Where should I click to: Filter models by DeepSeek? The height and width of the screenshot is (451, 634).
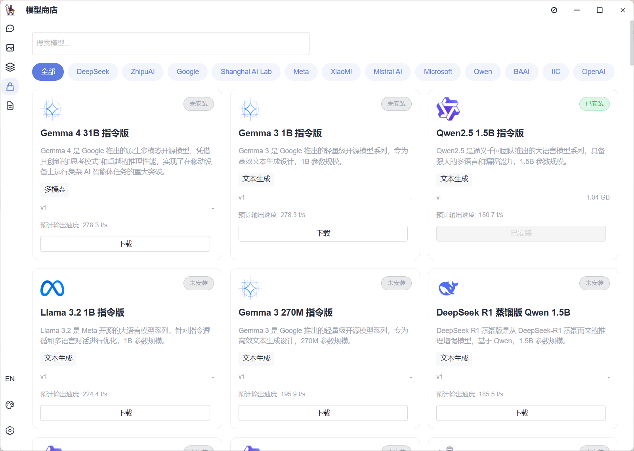[x=93, y=72]
